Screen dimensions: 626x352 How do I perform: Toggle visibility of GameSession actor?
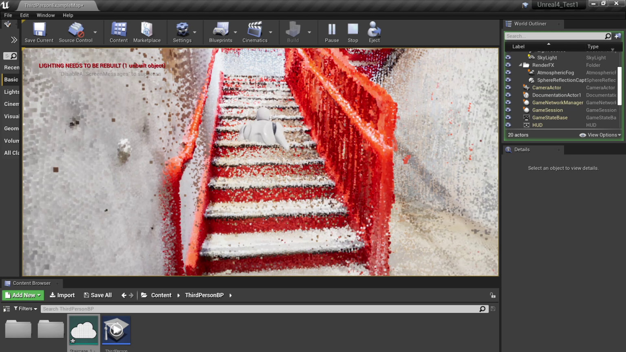[508, 110]
